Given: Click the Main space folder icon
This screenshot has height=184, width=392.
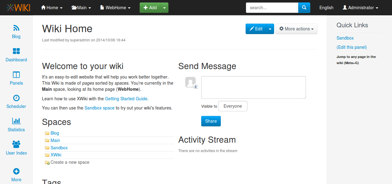Looking at the screenshot, I should pos(47,140).
